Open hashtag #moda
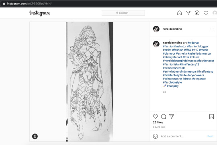 (204, 50)
